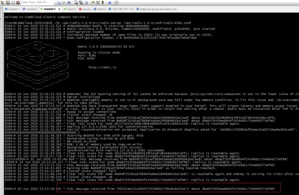This screenshot has width=299, height=195.
Task: Close the master3 tab
Action: (x=59, y=9)
